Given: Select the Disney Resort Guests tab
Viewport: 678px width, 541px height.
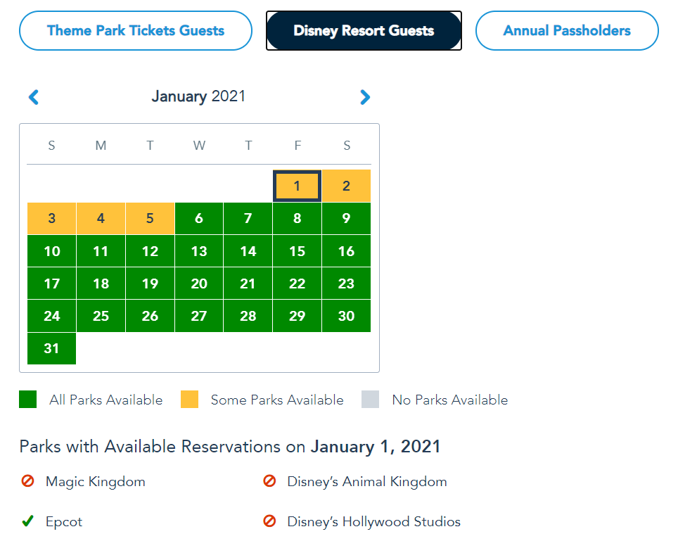Looking at the screenshot, I should 364,31.
